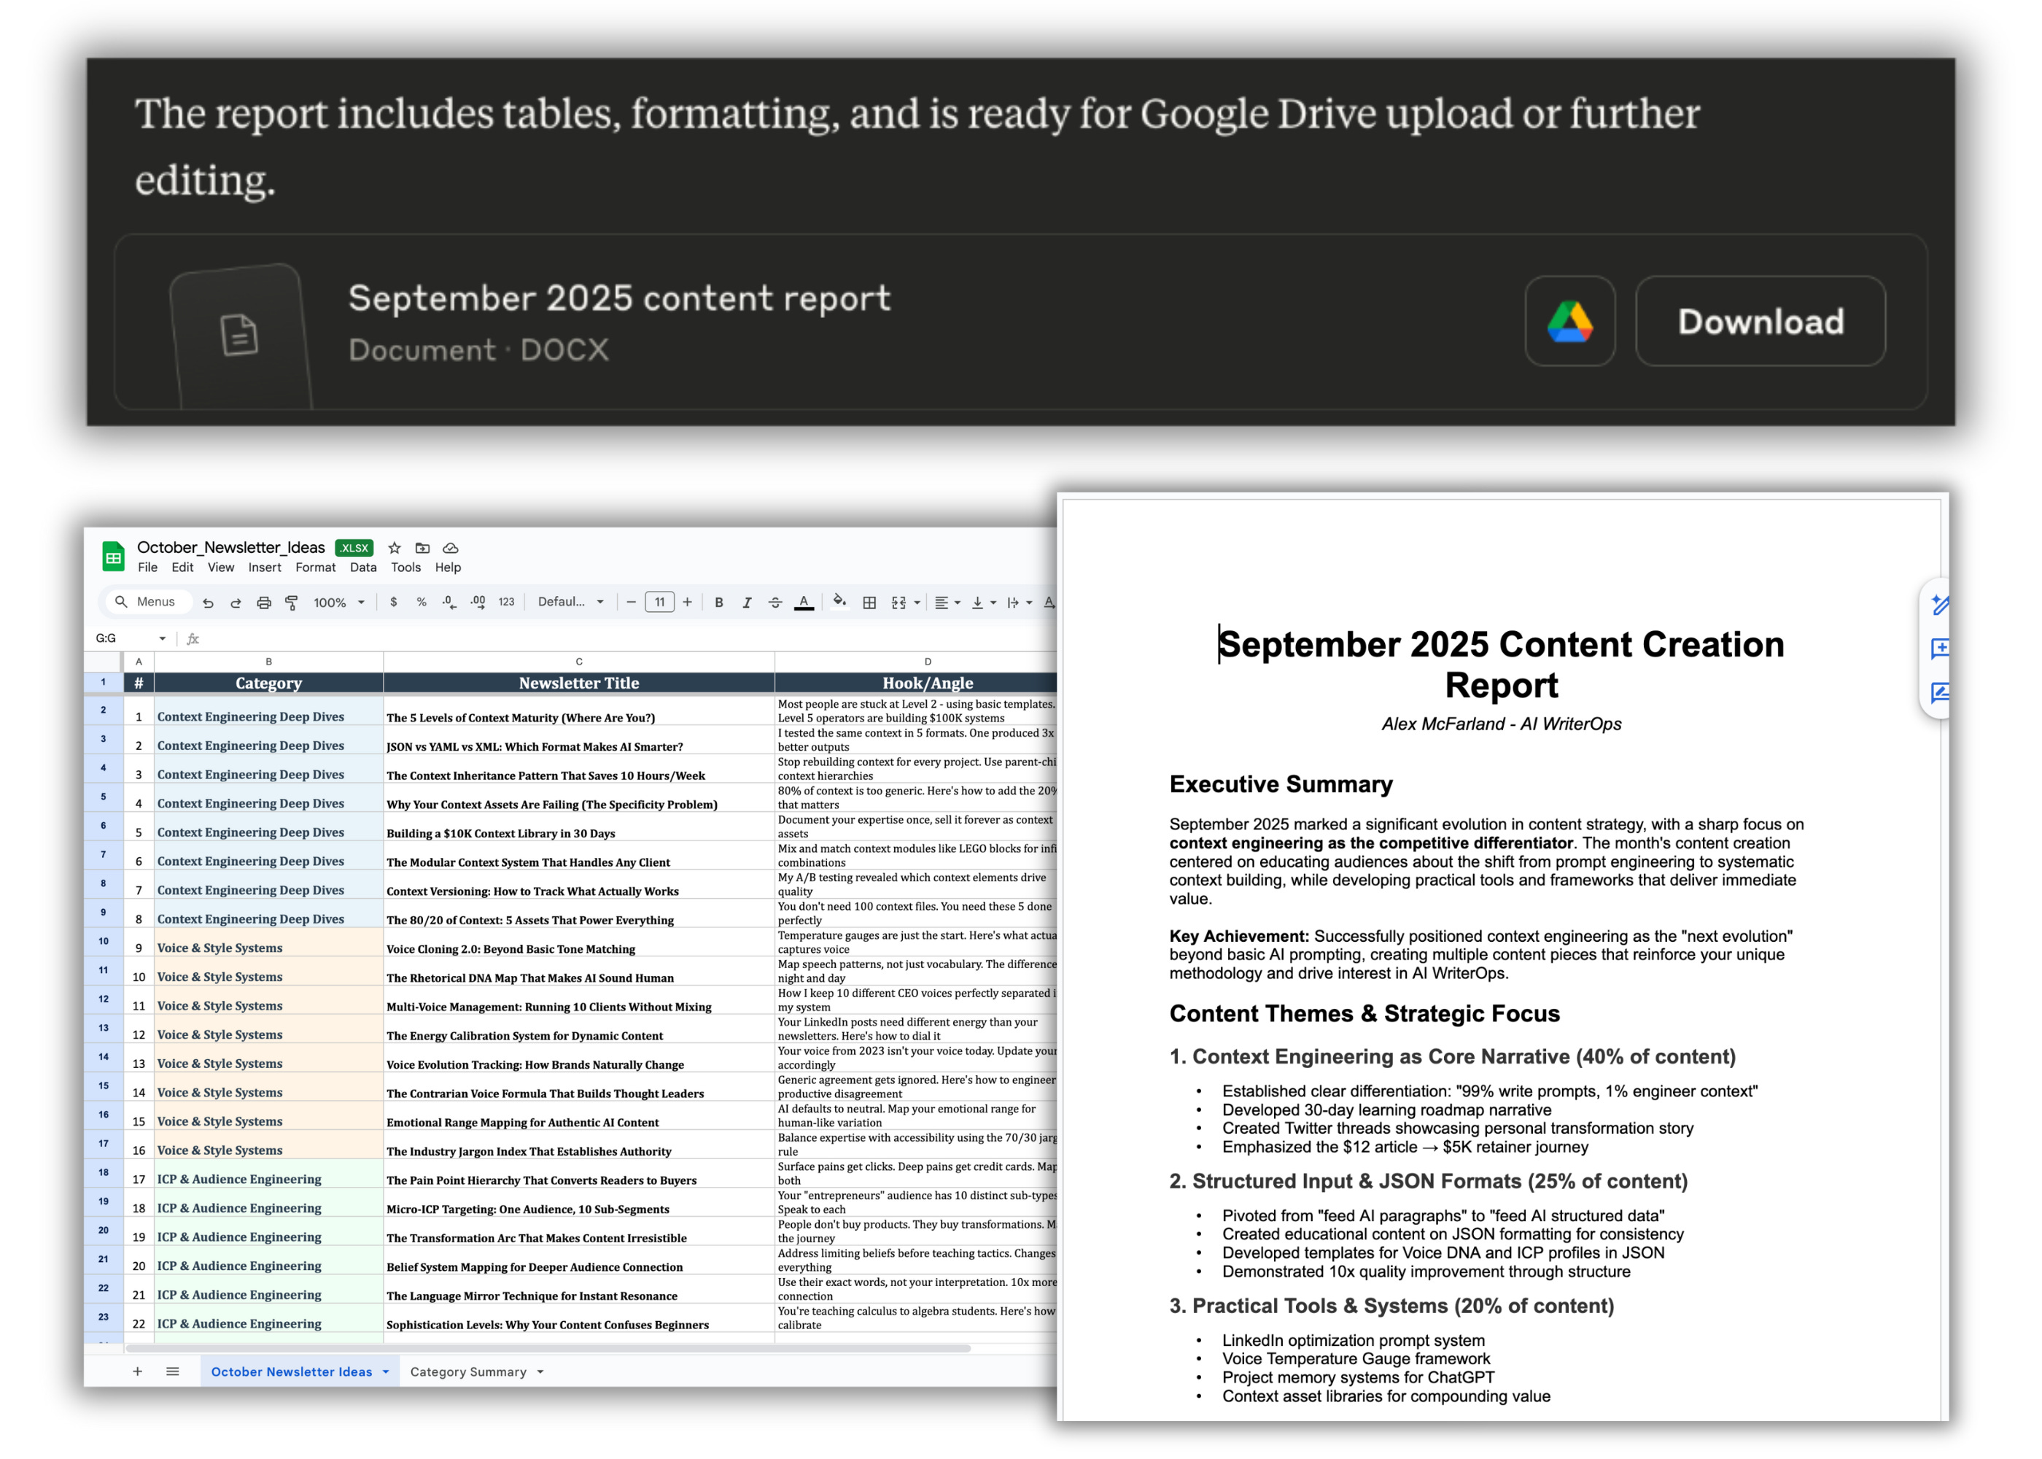Click the font size input field
The width and height of the screenshot is (2042, 1459).
click(659, 603)
